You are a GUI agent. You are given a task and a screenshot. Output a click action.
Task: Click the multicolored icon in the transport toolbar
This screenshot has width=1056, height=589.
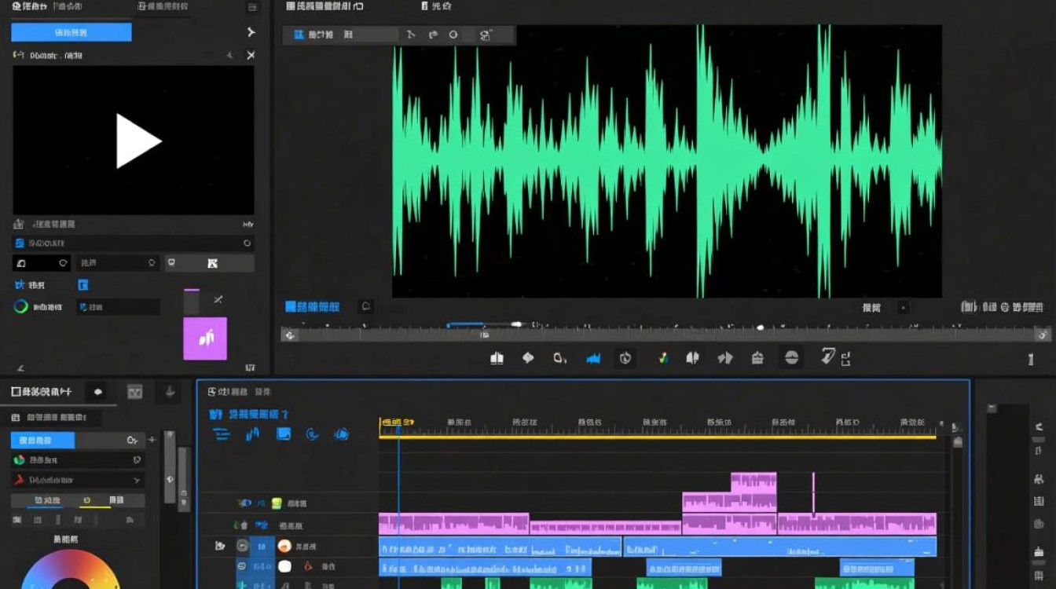[x=663, y=358]
